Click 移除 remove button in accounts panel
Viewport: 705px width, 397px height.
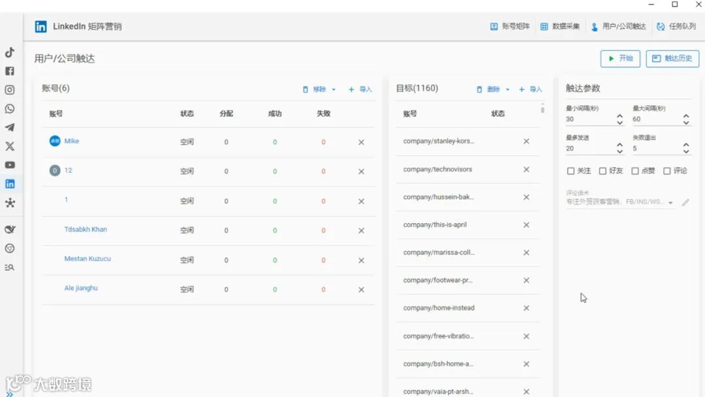coord(314,89)
